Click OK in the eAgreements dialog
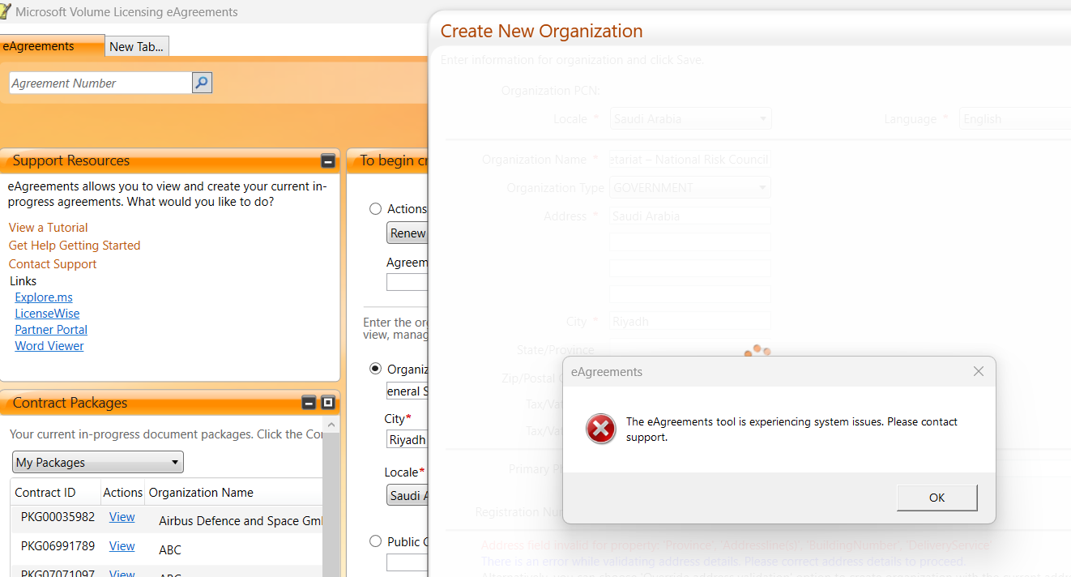Image resolution: width=1071 pixels, height=577 pixels. click(937, 498)
